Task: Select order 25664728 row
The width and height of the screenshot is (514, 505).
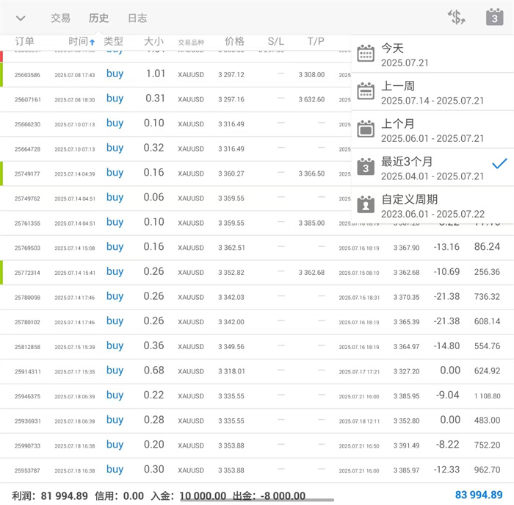Action: point(175,149)
